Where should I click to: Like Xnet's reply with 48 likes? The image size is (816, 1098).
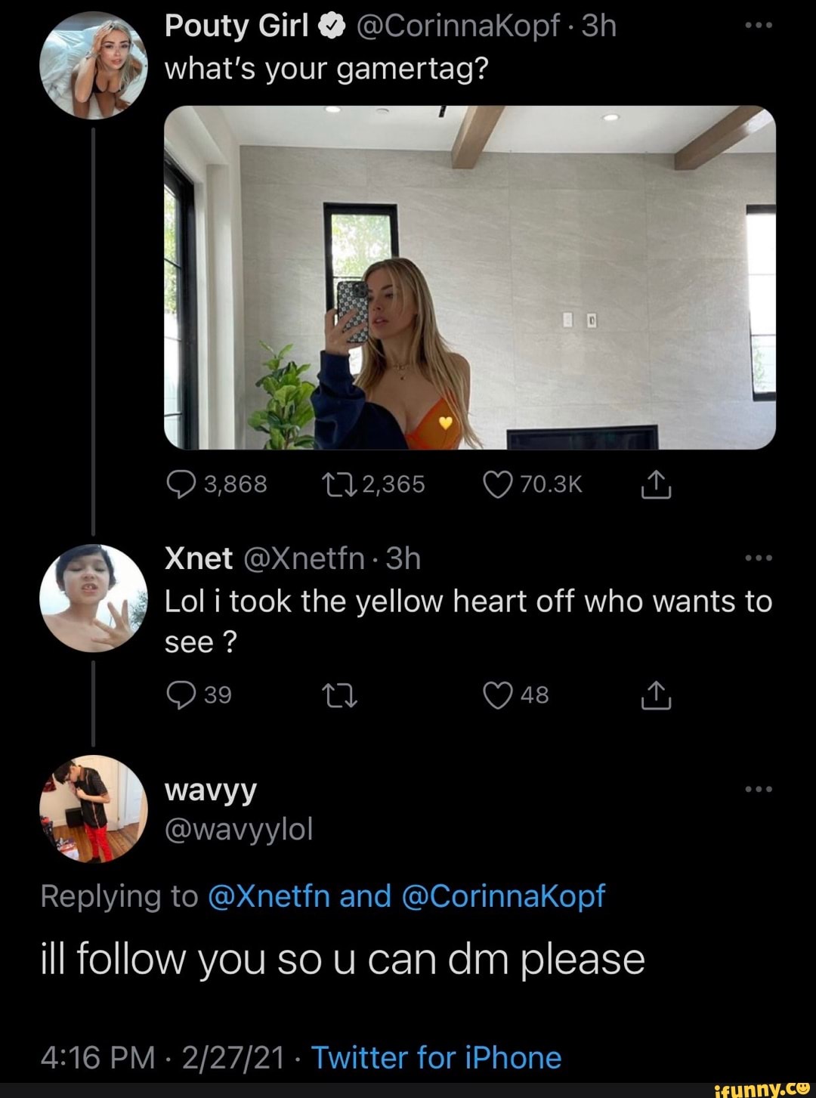point(497,695)
